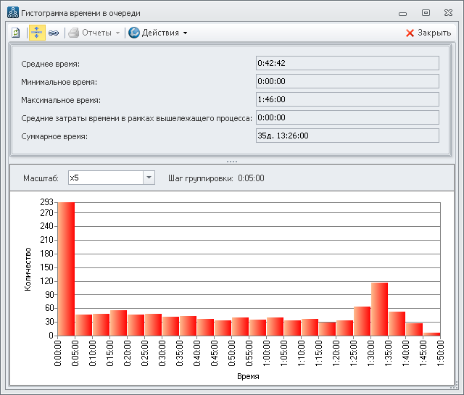464x395 pixels.
Task: Toggle the yellow vertical-arrows toolbar button
Action: 36,33
